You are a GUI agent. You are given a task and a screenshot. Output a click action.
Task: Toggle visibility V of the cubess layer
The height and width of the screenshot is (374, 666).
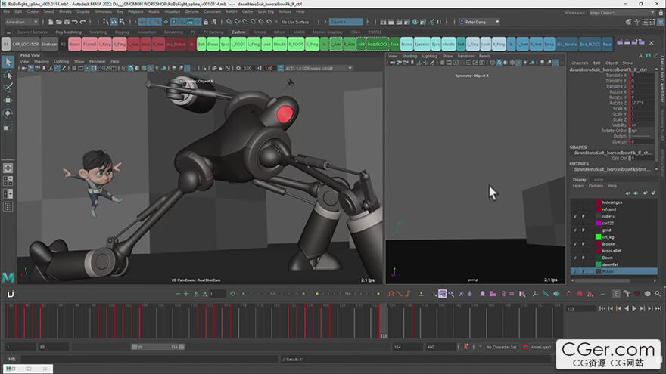pyautogui.click(x=575, y=216)
